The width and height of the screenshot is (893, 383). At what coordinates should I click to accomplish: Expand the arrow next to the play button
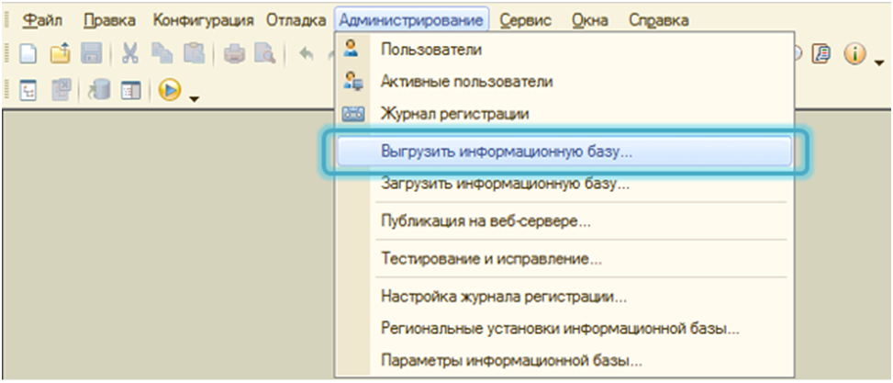(x=195, y=98)
